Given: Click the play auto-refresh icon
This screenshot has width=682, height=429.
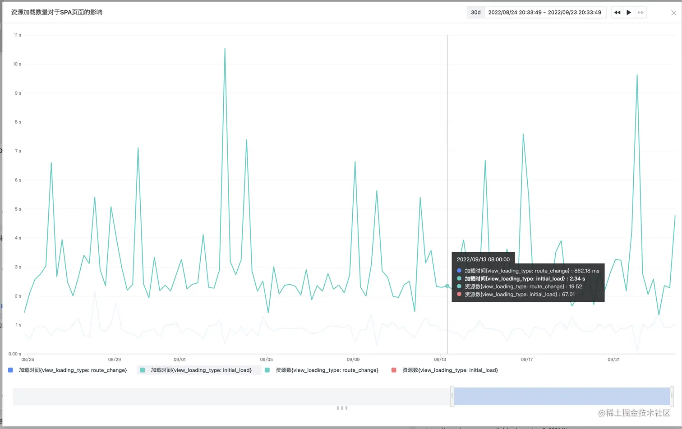Looking at the screenshot, I should click(629, 13).
